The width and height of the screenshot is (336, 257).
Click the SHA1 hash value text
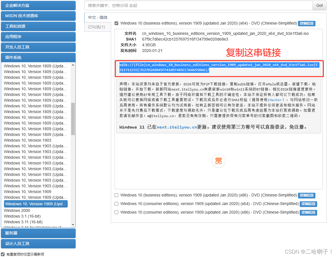tap(185, 39)
